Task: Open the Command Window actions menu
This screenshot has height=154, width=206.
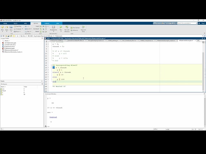Action: click(204, 94)
